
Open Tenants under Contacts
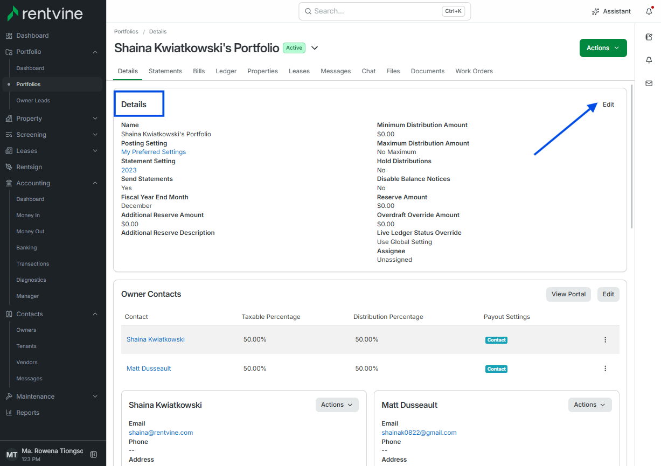coord(26,346)
